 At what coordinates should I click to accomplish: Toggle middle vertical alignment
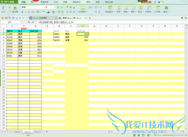coord(71,8)
